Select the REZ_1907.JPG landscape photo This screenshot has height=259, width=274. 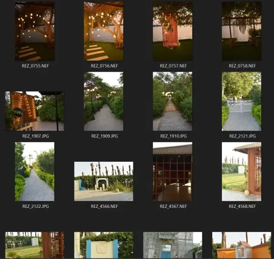(35, 111)
